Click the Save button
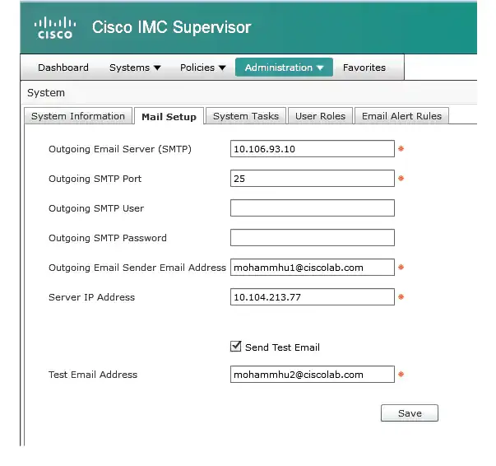Image resolution: width=496 pixels, height=466 pixels. (410, 413)
